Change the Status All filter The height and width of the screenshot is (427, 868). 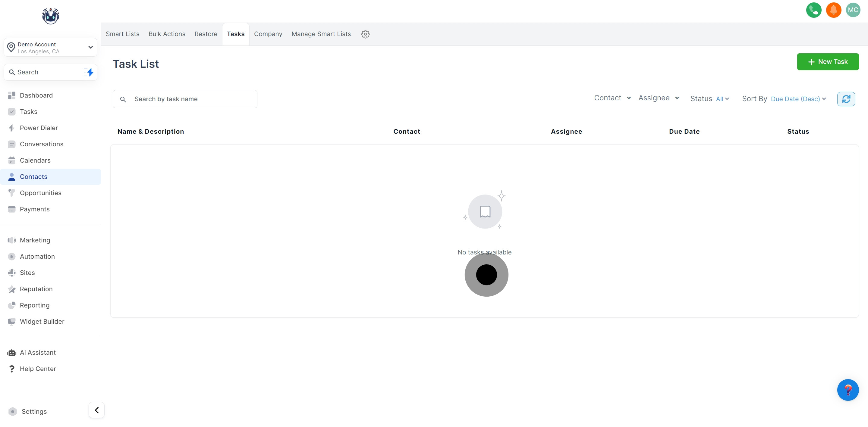click(722, 99)
